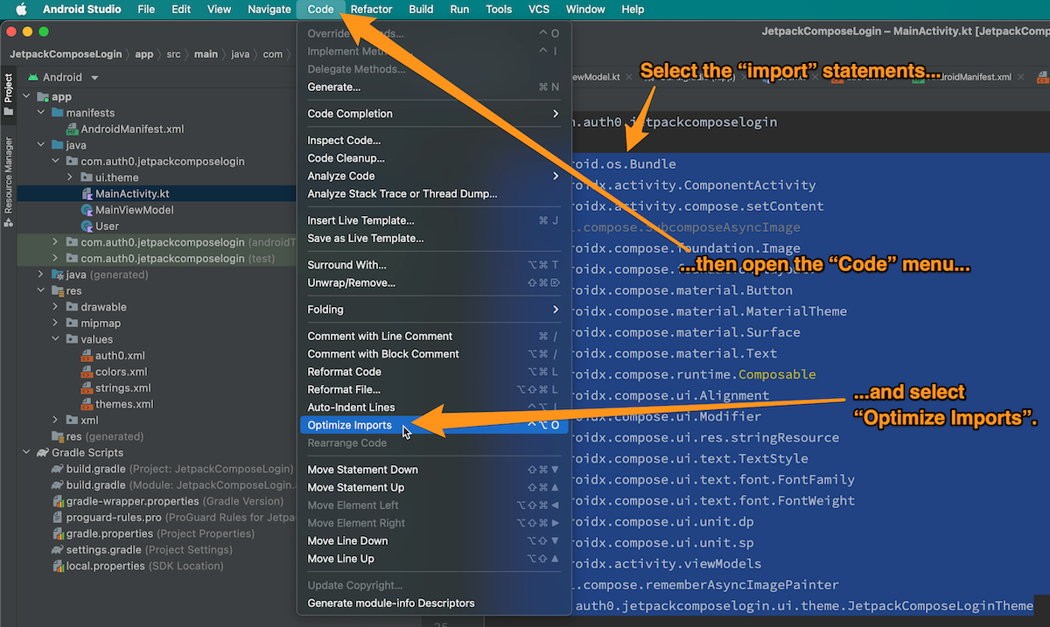1050x627 pixels.
Task: Select Insert Live Template... item
Action: pos(433,220)
